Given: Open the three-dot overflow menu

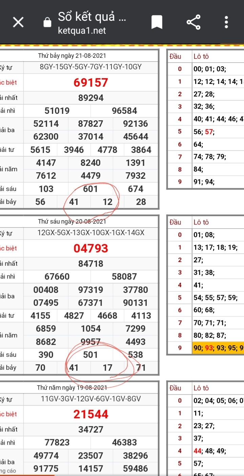Looking at the screenshot, I should [226, 22].
